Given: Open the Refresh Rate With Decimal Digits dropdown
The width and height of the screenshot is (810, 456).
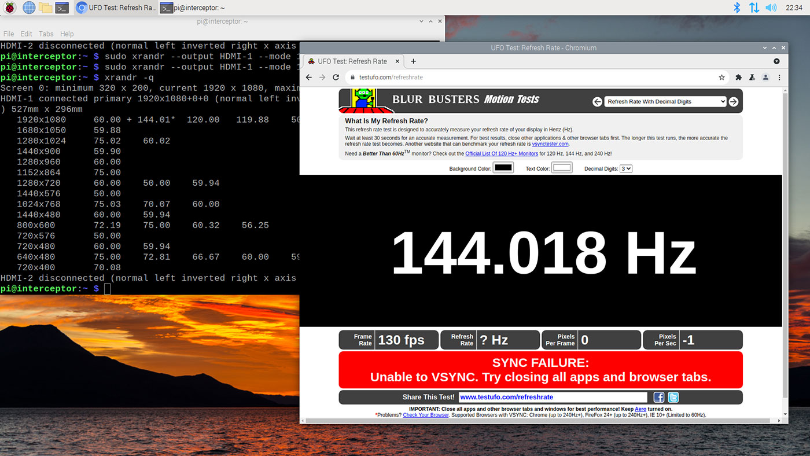Looking at the screenshot, I should click(665, 101).
